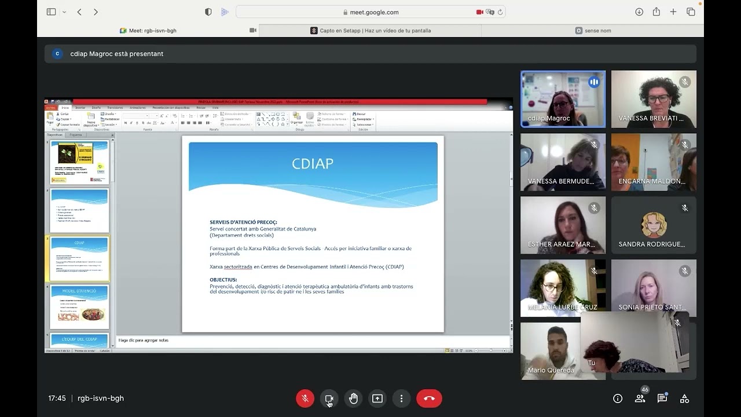The image size is (741, 417).
Task: Open more options three-dot menu
Action: (401, 398)
